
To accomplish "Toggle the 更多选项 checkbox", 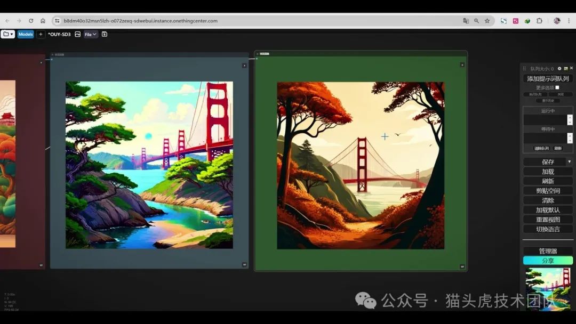I will click(x=557, y=87).
